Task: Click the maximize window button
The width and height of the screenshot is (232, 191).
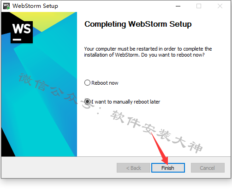Action: tap(199, 6)
